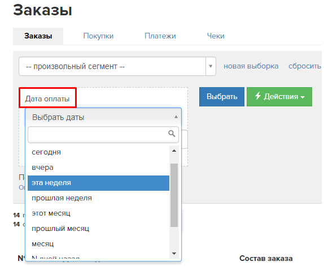Screen dimensions: 324x270
Task: Click the сбросить link
Action: tap(305, 66)
